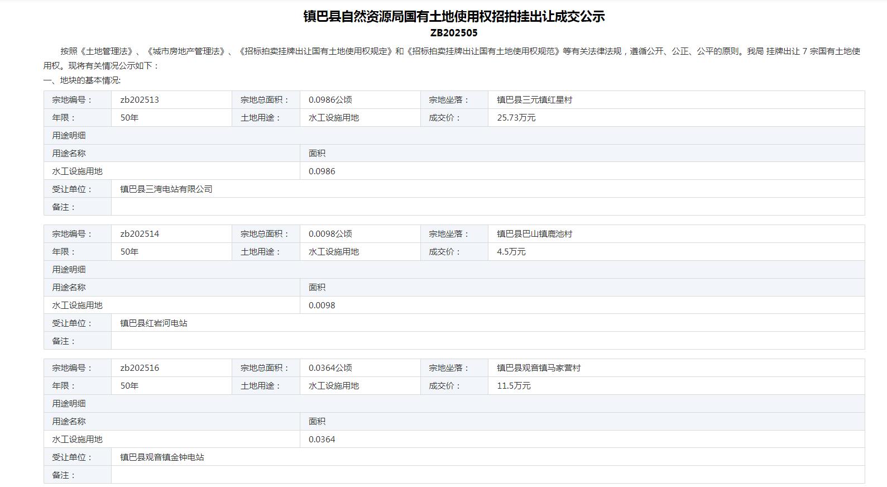Click the location 镇巴县三元镇红星村
The height and width of the screenshot is (487, 887).
tap(534, 100)
